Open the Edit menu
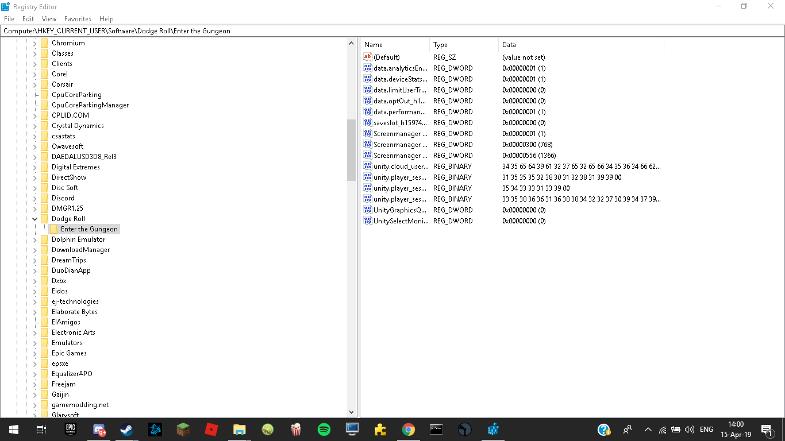Screen dimensions: 785x441 coord(28,19)
